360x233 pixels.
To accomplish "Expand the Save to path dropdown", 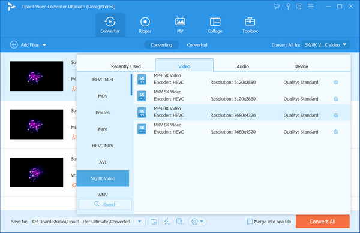I will tap(139, 222).
